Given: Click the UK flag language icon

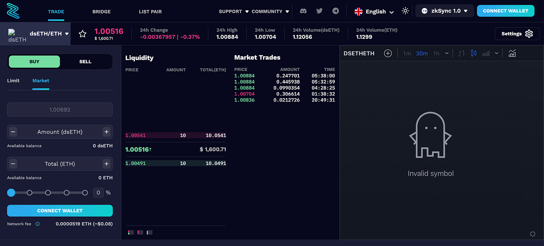Looking at the screenshot, I should (358, 12).
